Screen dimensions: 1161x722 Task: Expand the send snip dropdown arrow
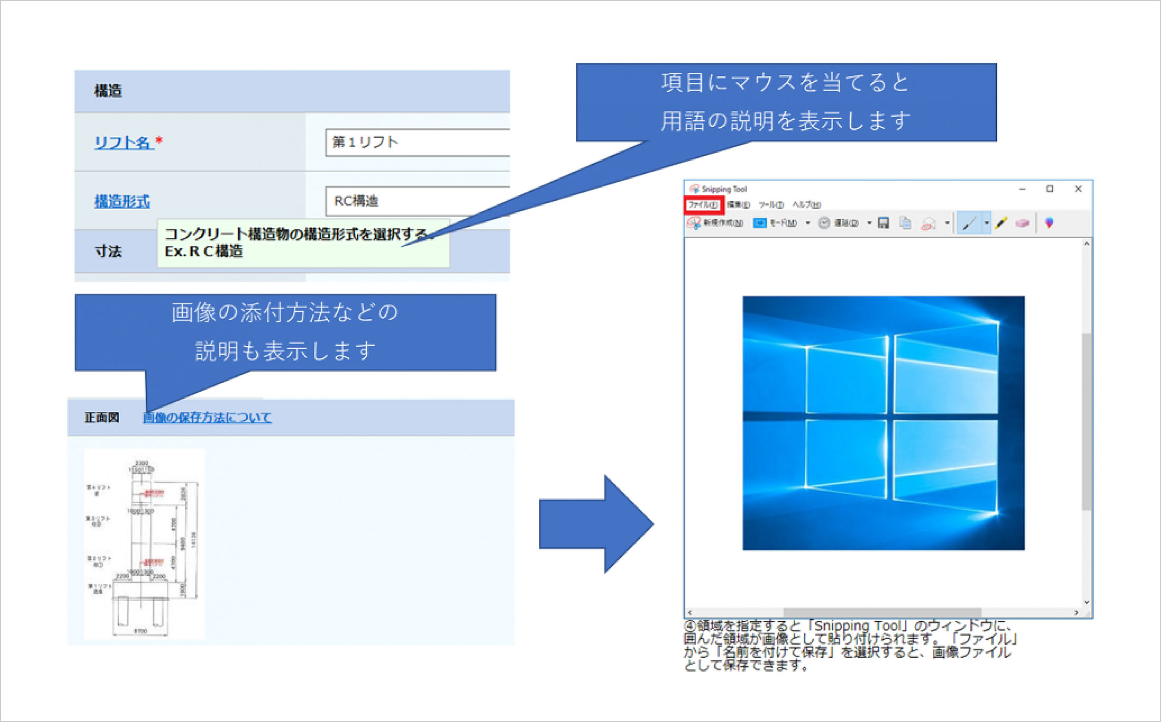pyautogui.click(x=947, y=223)
